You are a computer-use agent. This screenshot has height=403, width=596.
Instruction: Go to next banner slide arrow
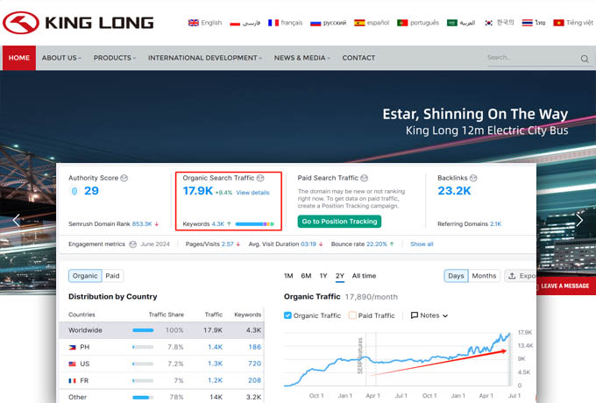click(x=579, y=220)
